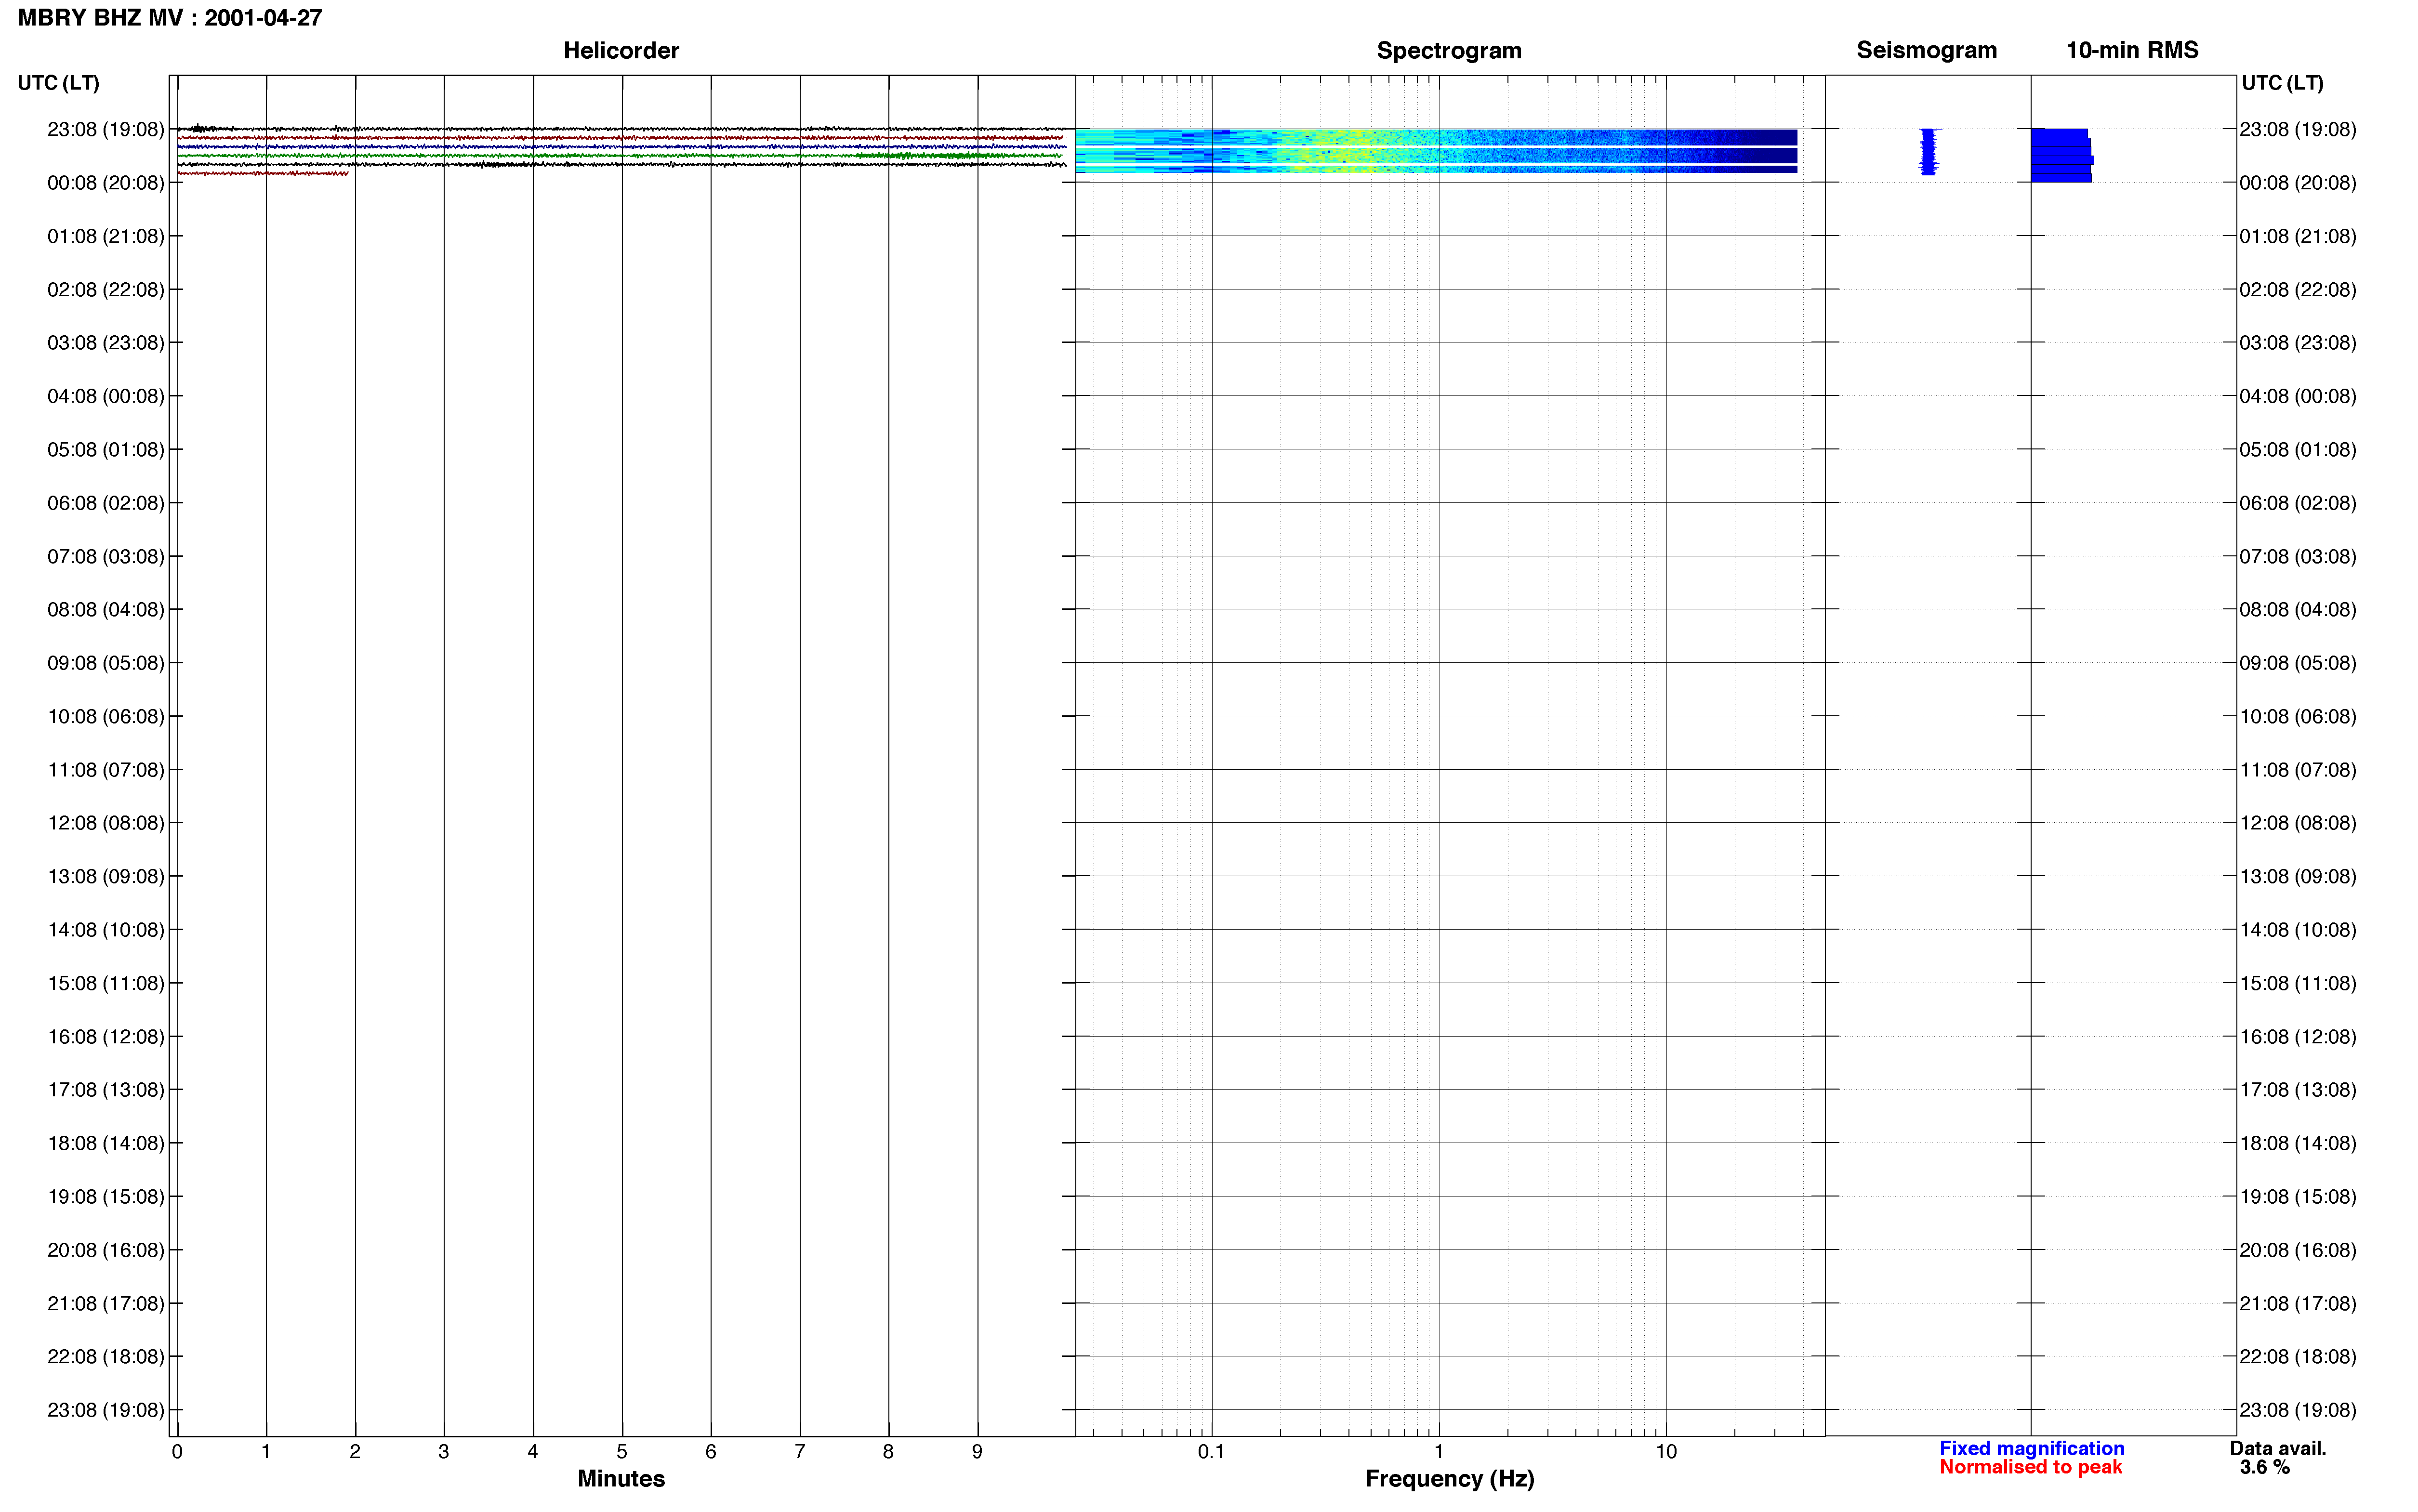Click the UTC (LT) label beside the RMS panel
This screenshot has height=1512, width=2418.
2282,83
